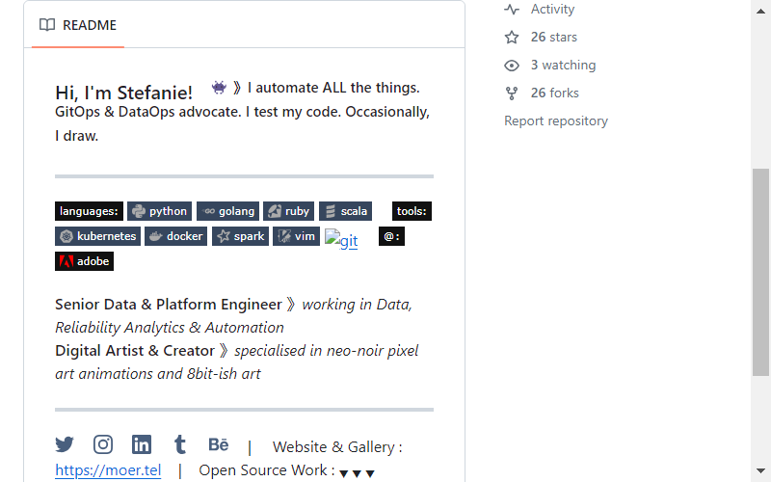Click the star icon beside stars count

[512, 38]
